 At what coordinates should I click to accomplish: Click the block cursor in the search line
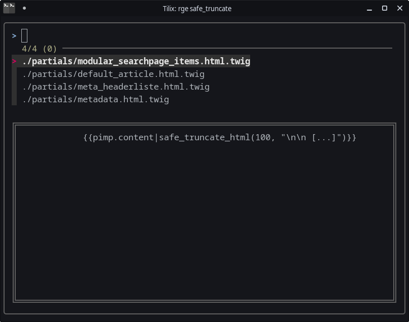tap(24, 36)
